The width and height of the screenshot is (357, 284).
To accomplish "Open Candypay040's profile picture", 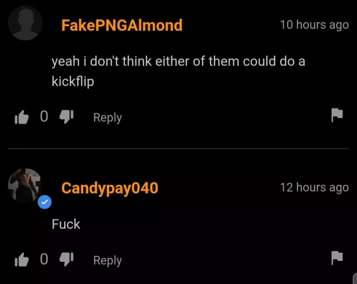I will coord(24,185).
